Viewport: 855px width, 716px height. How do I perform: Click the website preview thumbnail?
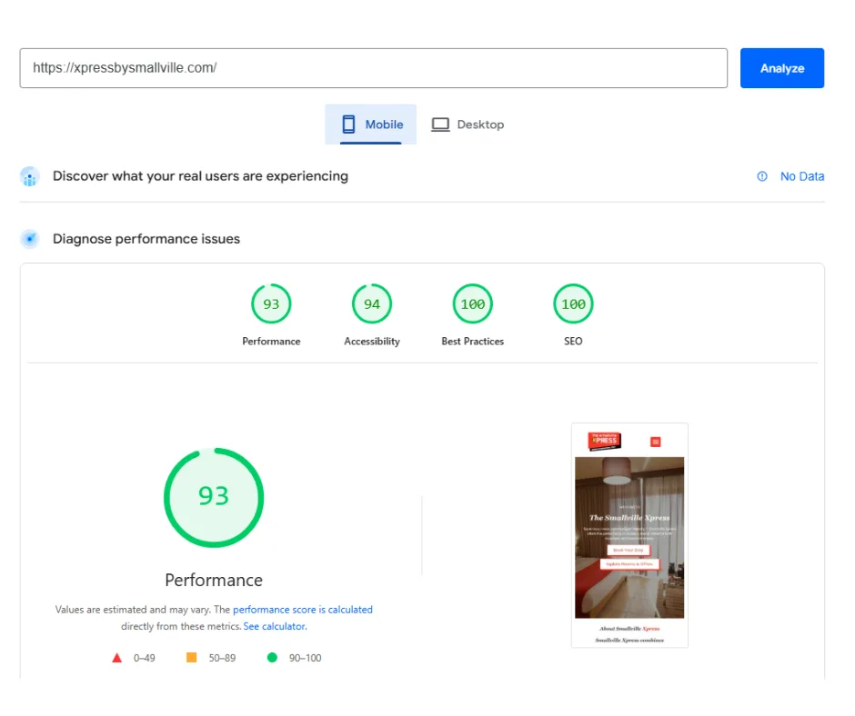coord(629,533)
